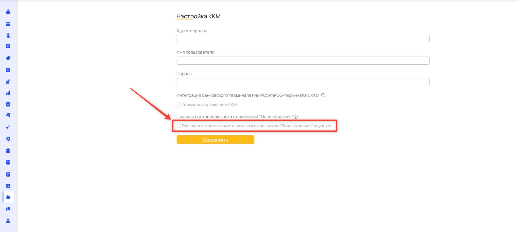Select the active cloud sidebar item
This screenshot has width=518, height=232.
[8, 197]
